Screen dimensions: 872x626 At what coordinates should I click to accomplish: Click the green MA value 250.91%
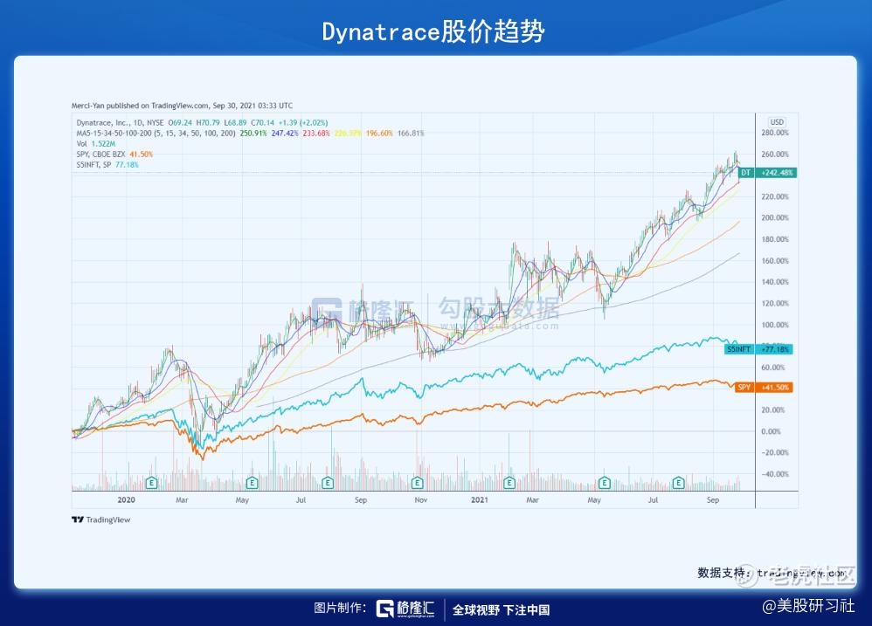(x=253, y=134)
